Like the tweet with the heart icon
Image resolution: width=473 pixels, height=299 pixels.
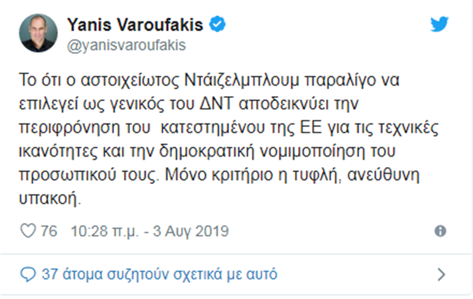28,231
